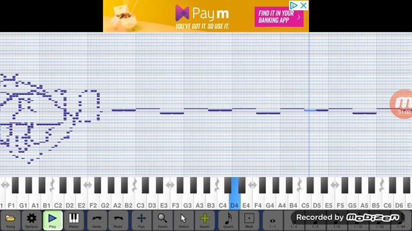Click the resize arrows between E3 and F3
This screenshot has width=412, height=231.
pyautogui.click(x=170, y=185)
